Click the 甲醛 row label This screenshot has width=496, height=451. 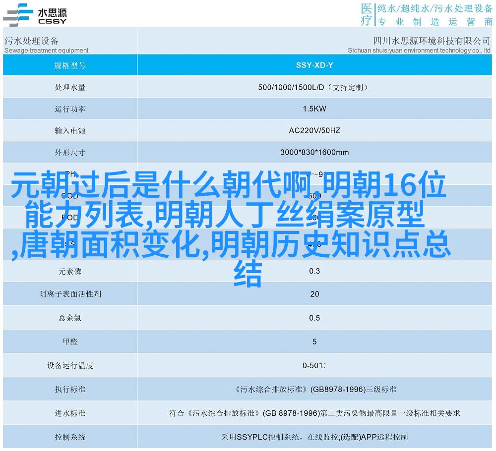pyautogui.click(x=70, y=341)
